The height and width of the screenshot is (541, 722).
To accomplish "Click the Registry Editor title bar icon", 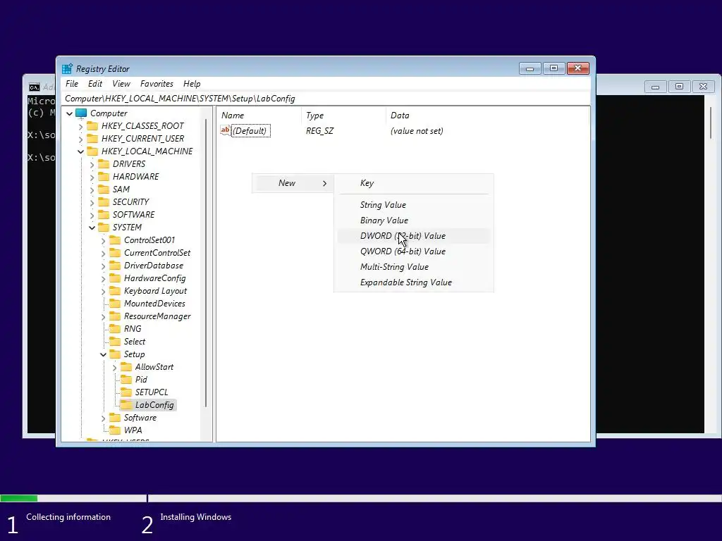I will [67, 68].
